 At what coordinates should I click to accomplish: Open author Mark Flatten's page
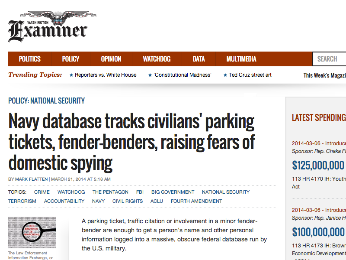pos(32,179)
